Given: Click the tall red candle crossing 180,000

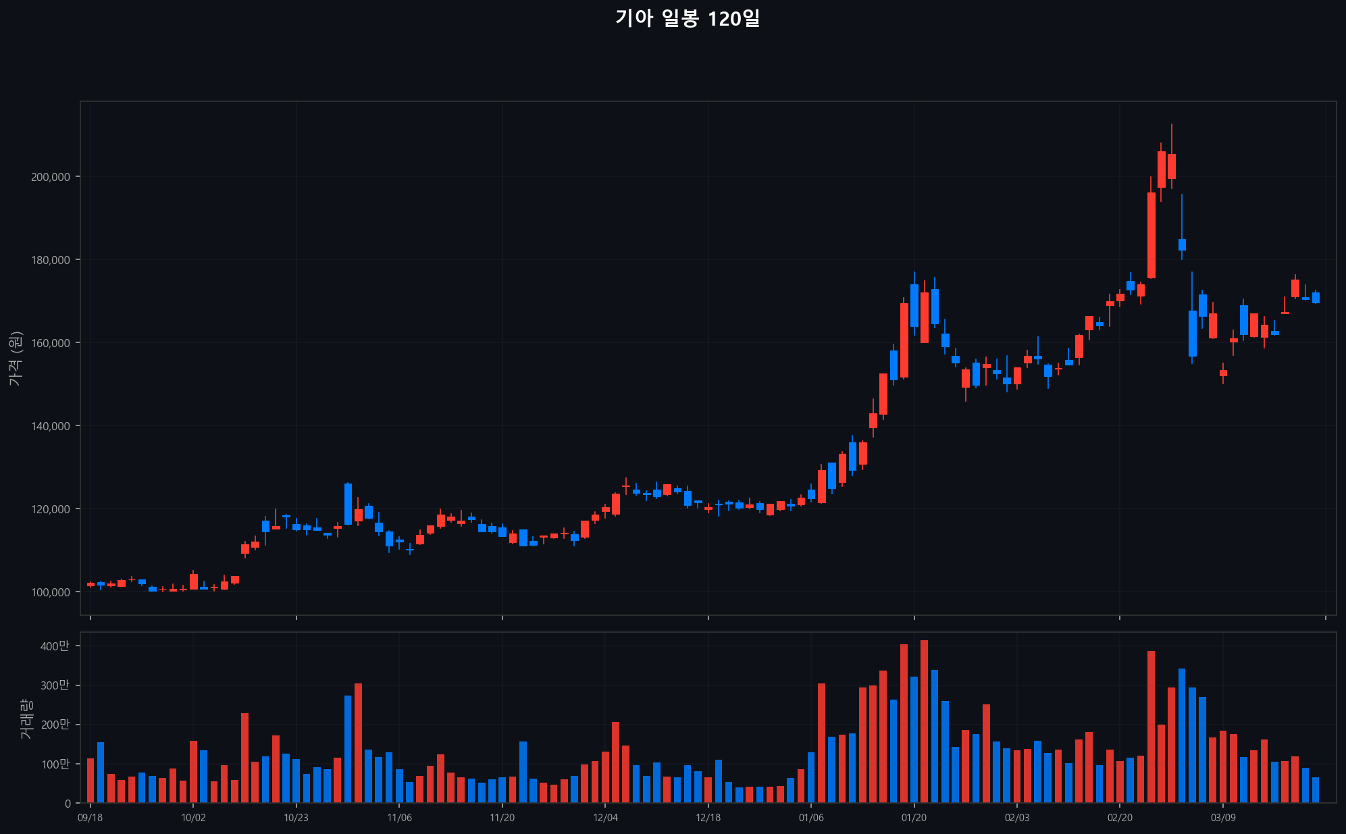Looking at the screenshot, I should 1151,235.
